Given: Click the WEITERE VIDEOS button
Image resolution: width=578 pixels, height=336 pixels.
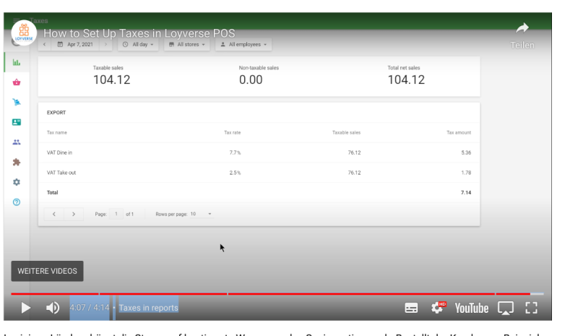Looking at the screenshot, I should pyautogui.click(x=48, y=271).
